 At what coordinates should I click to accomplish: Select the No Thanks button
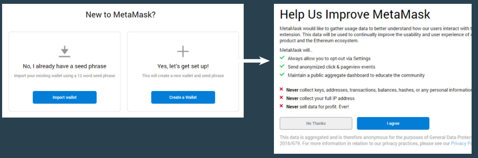[x=316, y=124]
